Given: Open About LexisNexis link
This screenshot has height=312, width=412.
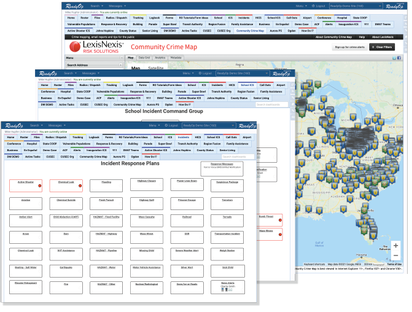Looking at the screenshot, I should pyautogui.click(x=383, y=37).
